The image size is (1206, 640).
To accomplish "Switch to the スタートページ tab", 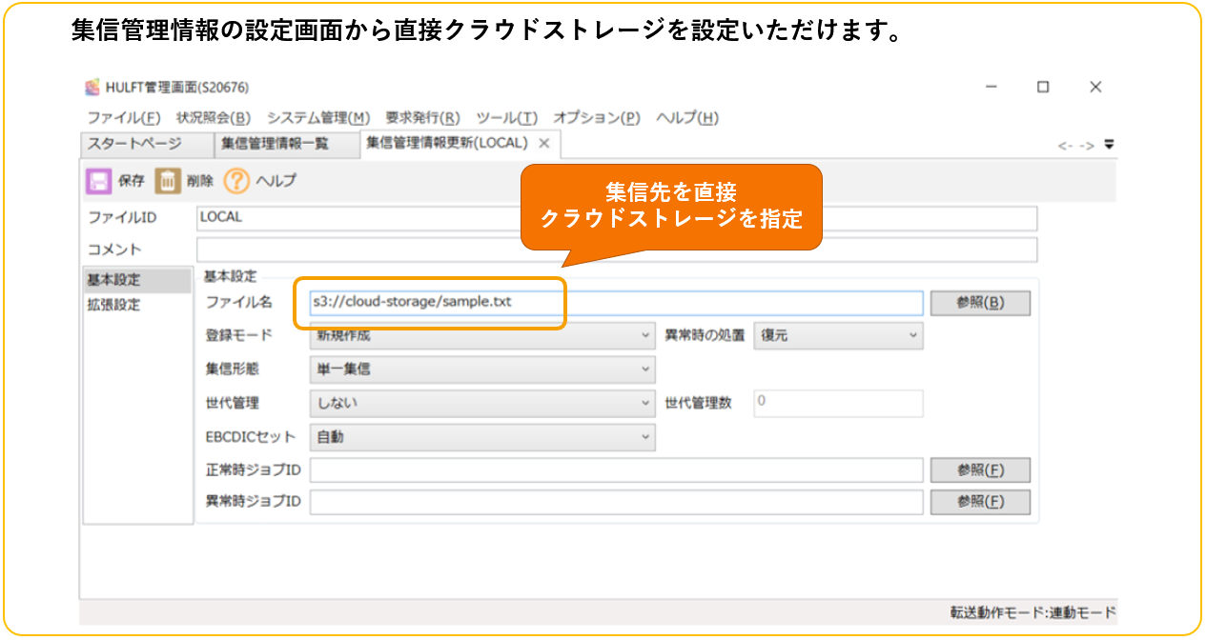I will [134, 144].
